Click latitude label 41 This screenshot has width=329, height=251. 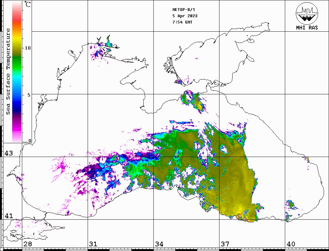click(x=8, y=216)
